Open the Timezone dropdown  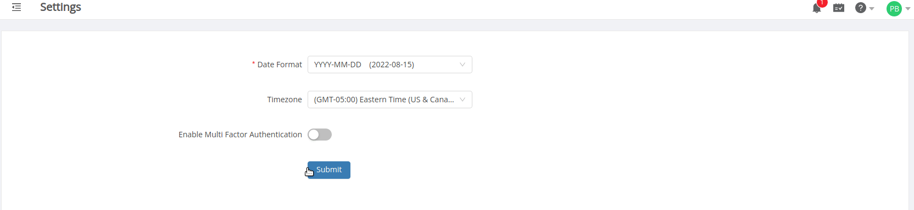pos(390,100)
